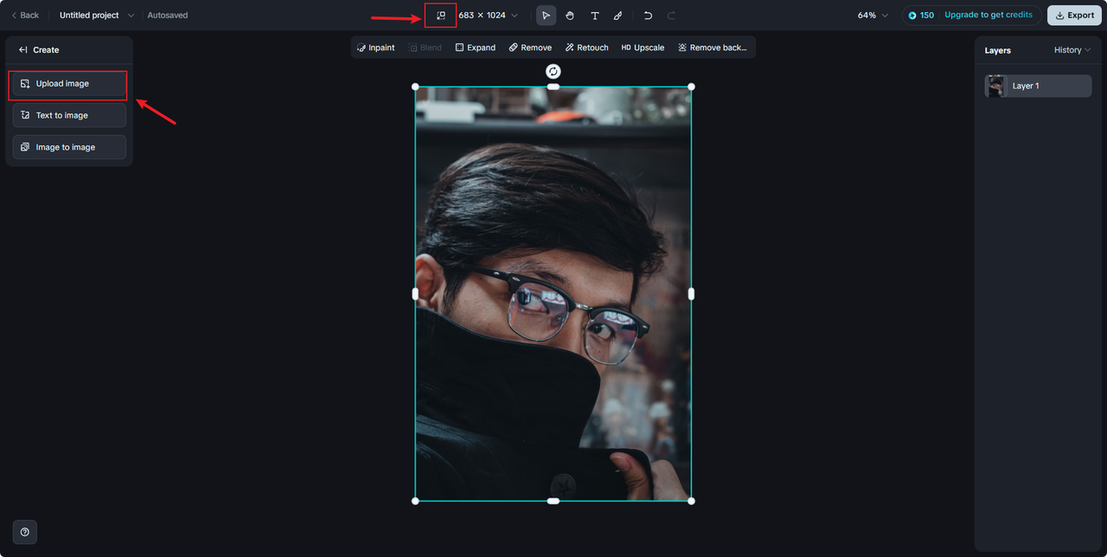Open the 64% zoom level dropdown
This screenshot has height=557, width=1107.
873,16
